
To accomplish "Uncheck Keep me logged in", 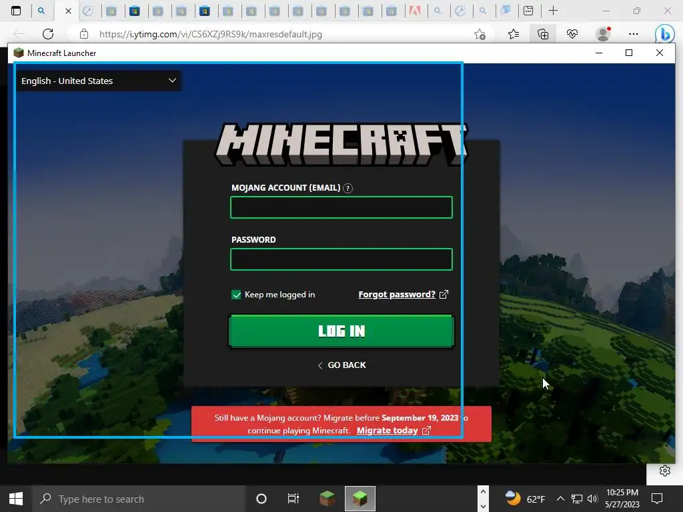I will [x=236, y=295].
